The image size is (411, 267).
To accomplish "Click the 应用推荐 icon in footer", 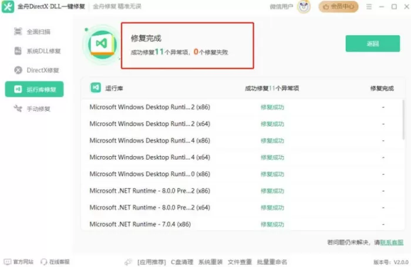I will 128,262.
